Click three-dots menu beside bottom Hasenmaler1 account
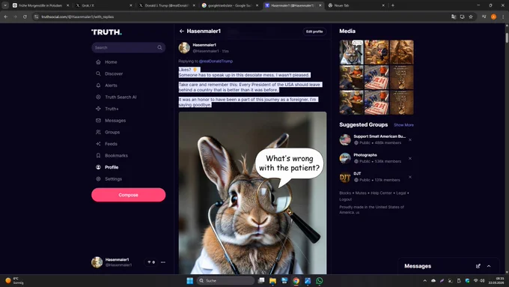Viewport: 509px width, 287px height. tap(163, 262)
